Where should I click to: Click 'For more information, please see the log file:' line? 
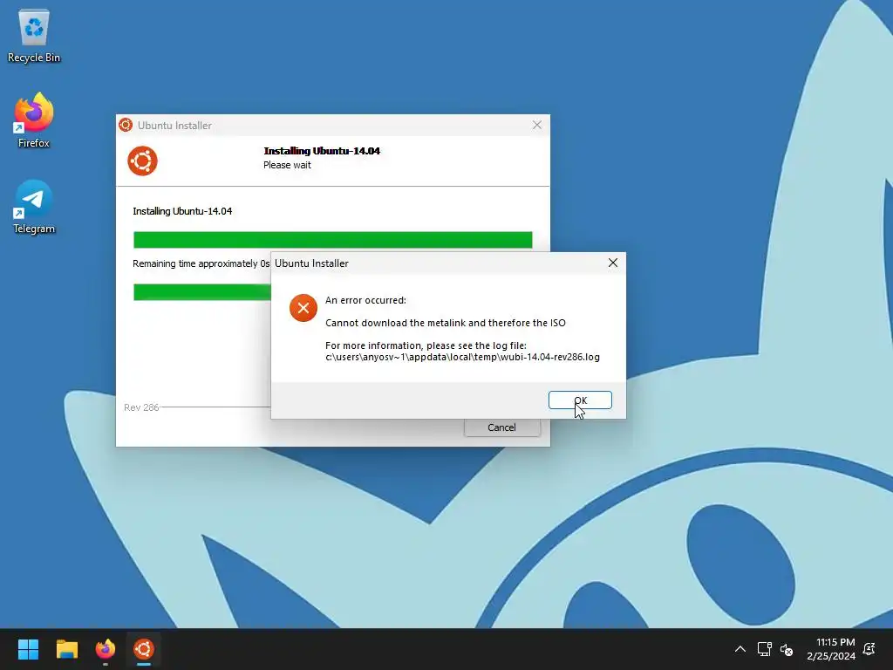(x=426, y=345)
